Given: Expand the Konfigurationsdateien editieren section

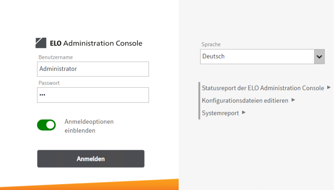Looking at the screenshot, I should [245, 101].
